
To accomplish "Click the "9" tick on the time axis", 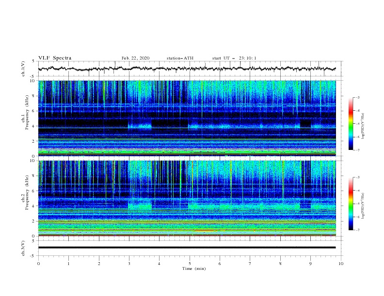I will 310,264.
